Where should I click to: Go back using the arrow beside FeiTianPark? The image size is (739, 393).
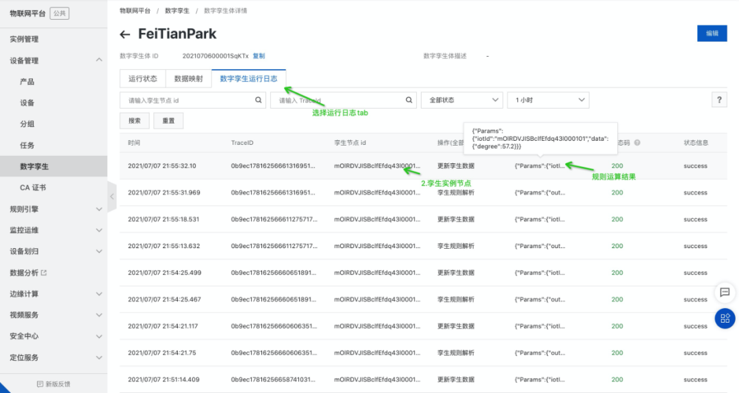coord(125,34)
